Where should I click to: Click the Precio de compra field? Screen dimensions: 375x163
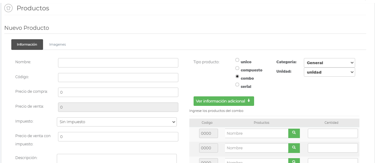click(x=118, y=92)
